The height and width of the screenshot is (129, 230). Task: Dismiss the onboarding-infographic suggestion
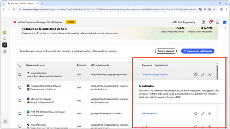[x=209, y=75]
